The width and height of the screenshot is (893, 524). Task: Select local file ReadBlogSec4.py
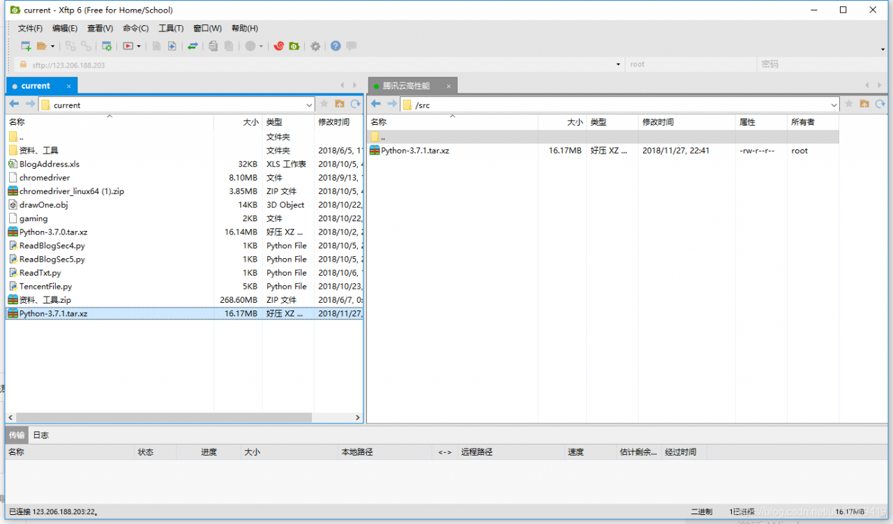click(x=184, y=246)
